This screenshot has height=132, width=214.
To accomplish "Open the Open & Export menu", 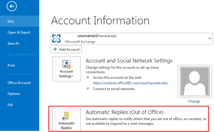I will point(19,32).
